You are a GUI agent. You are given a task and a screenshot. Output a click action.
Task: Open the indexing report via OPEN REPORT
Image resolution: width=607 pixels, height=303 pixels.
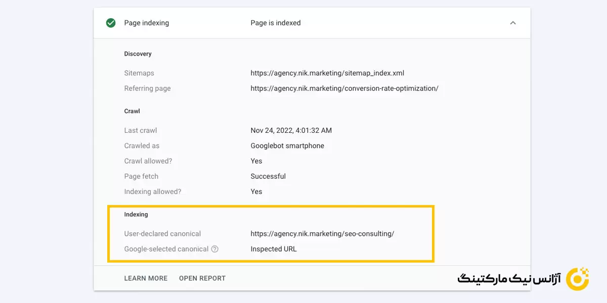tap(202, 278)
